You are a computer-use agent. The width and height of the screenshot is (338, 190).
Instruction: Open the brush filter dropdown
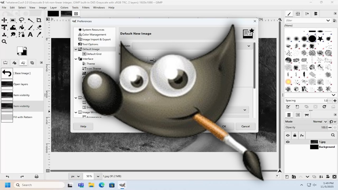click(328, 21)
